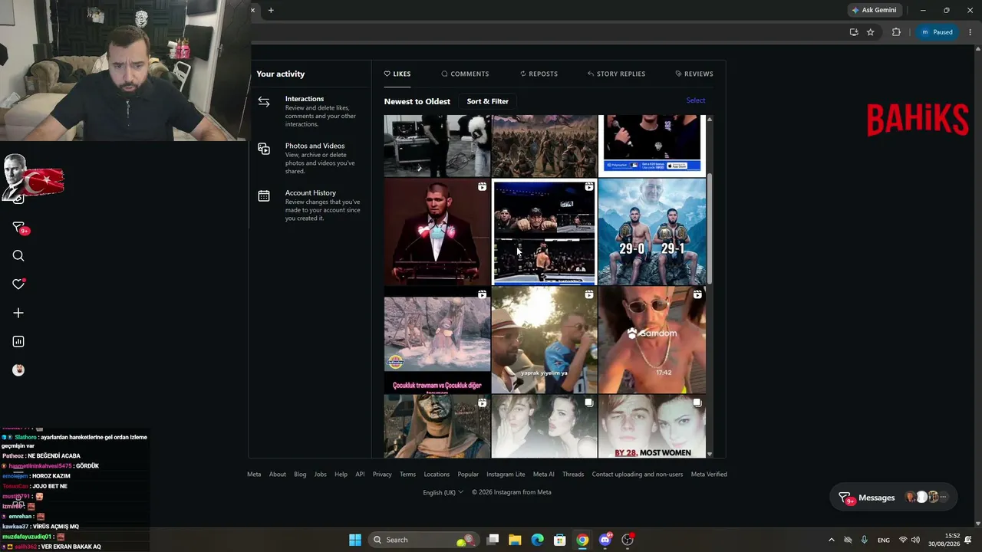982x552 pixels.
Task: Open the Account History section
Action: tap(309, 205)
